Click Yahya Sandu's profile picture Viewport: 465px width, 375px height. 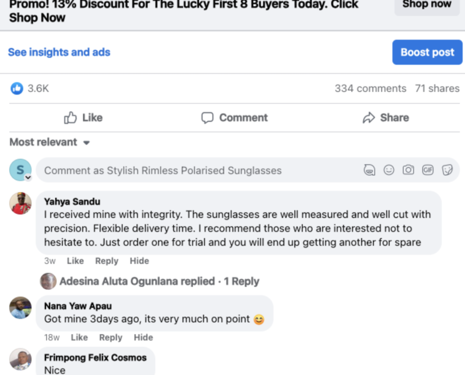tap(20, 203)
